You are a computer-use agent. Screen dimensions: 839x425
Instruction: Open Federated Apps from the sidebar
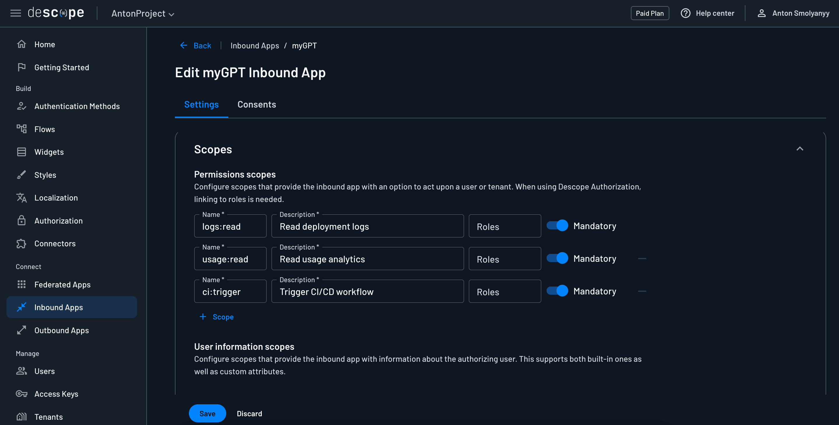tap(62, 284)
